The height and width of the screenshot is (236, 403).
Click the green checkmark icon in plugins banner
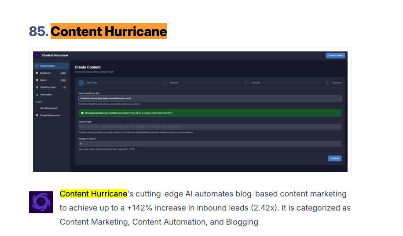point(82,113)
